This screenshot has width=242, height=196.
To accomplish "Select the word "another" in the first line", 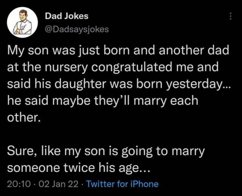I will coord(182,52).
